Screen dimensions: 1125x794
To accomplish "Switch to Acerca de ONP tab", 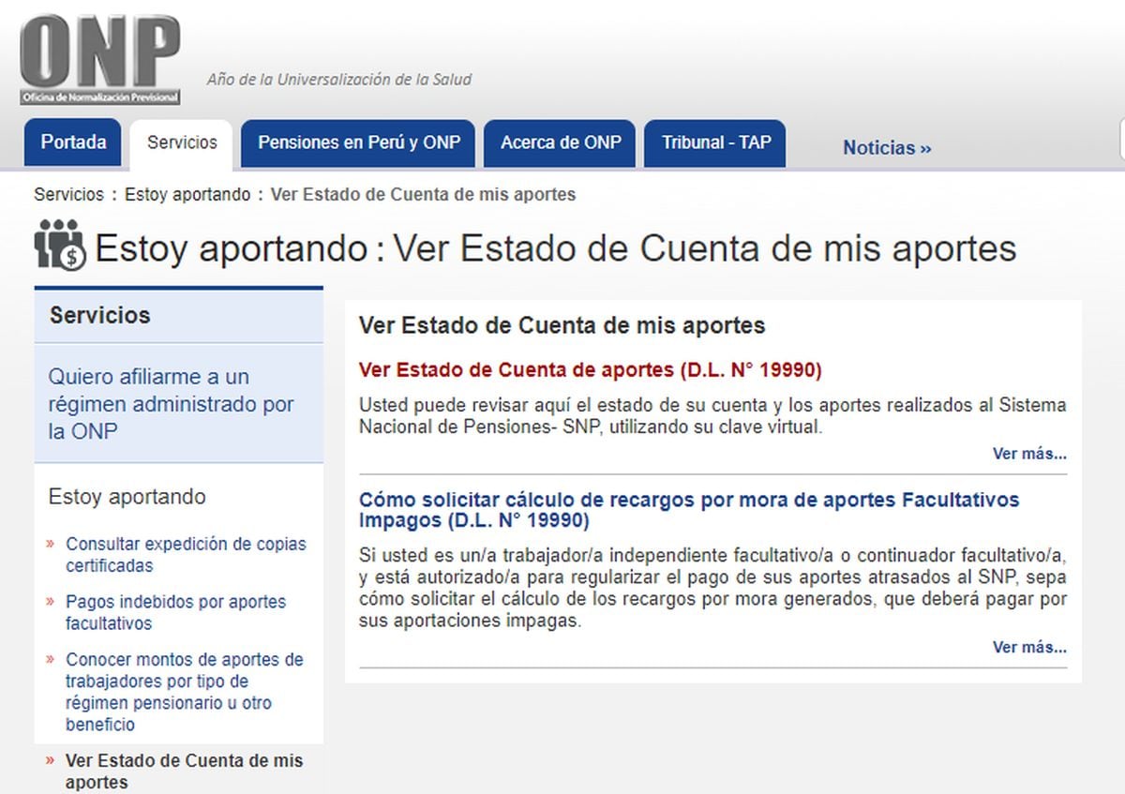I will coord(560,143).
